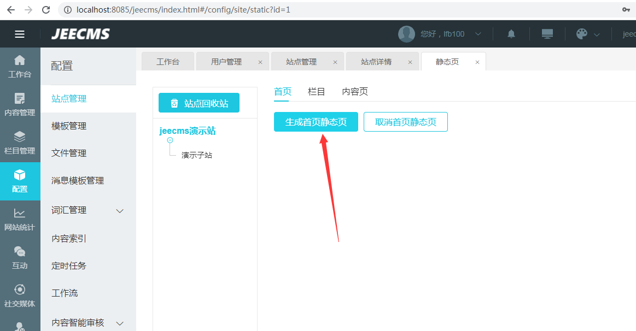
Task: Open 模板管理 menu item
Action: (89, 126)
